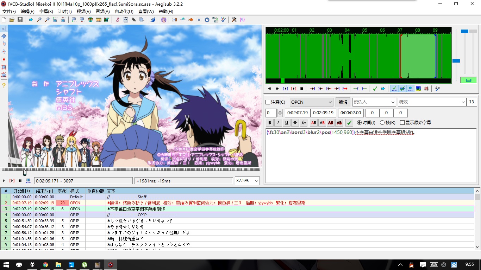
Task: Open the Attachments paperclip icon
Action: coord(134,20)
